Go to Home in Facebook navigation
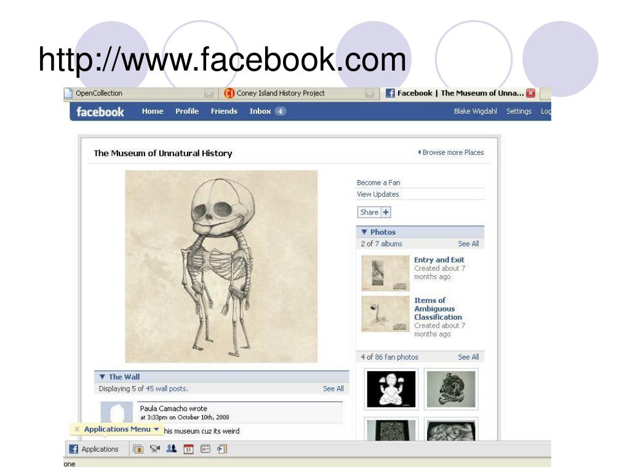Viewport: 630px width, 472px height. coord(153,111)
